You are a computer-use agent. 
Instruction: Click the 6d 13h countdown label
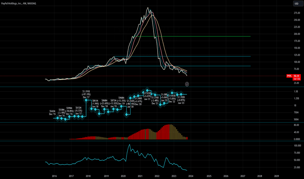pos(296,79)
